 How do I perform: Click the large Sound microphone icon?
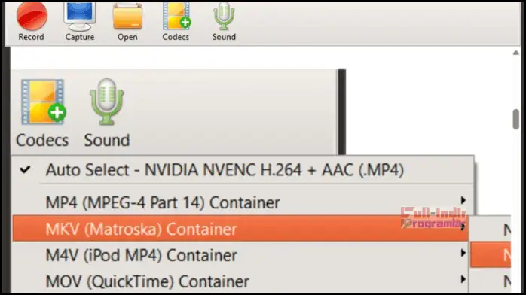click(107, 102)
